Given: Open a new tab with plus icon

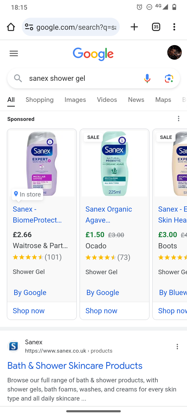Looking at the screenshot, I should (134, 27).
